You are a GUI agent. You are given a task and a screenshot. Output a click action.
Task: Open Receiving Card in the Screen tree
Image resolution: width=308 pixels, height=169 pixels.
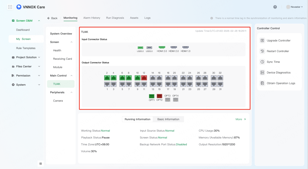(62, 59)
